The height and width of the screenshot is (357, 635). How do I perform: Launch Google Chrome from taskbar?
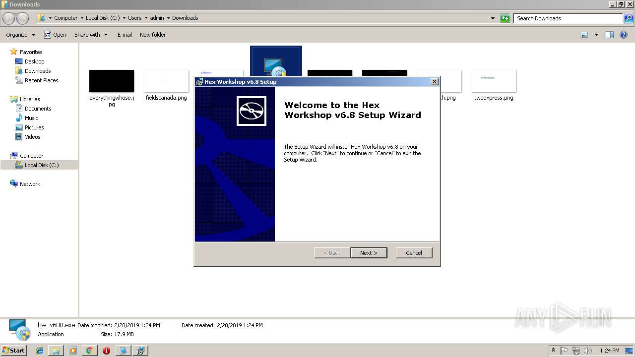(x=89, y=351)
